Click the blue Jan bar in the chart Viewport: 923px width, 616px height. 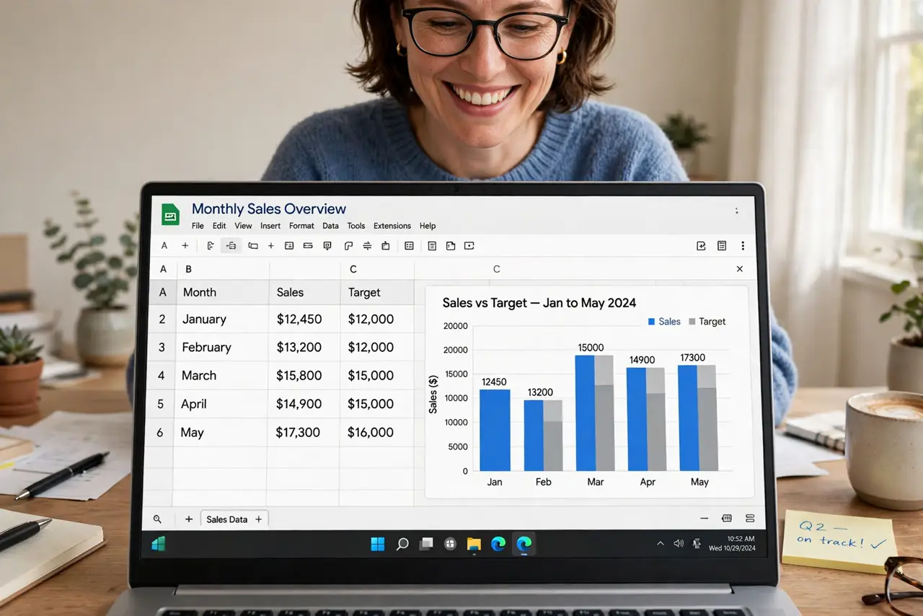pos(495,431)
